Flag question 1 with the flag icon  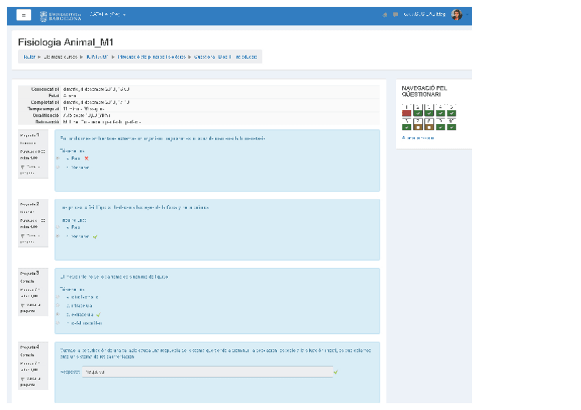coord(23,166)
